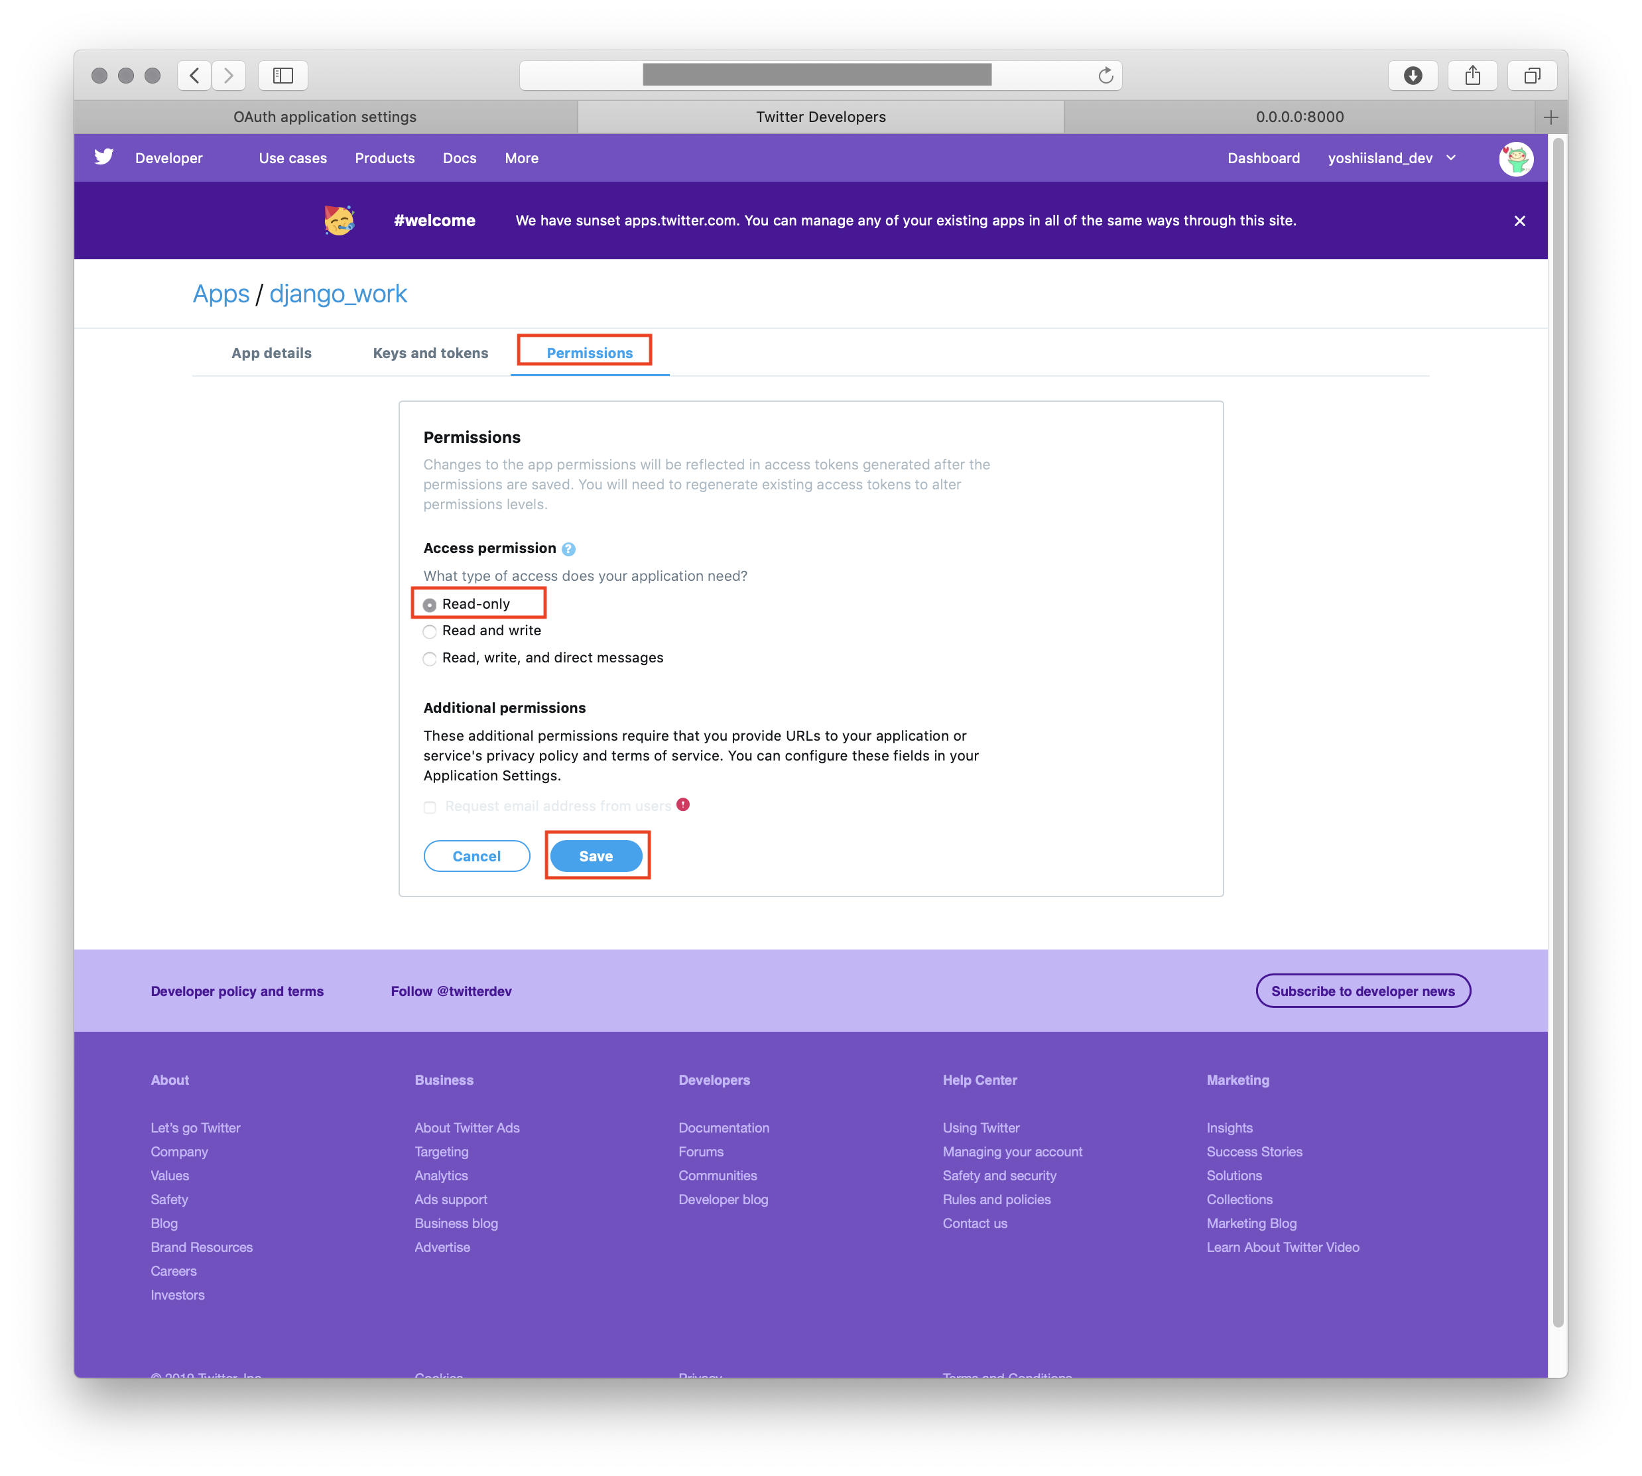Open Access permission help icon
The height and width of the screenshot is (1476, 1642).
pyautogui.click(x=569, y=549)
